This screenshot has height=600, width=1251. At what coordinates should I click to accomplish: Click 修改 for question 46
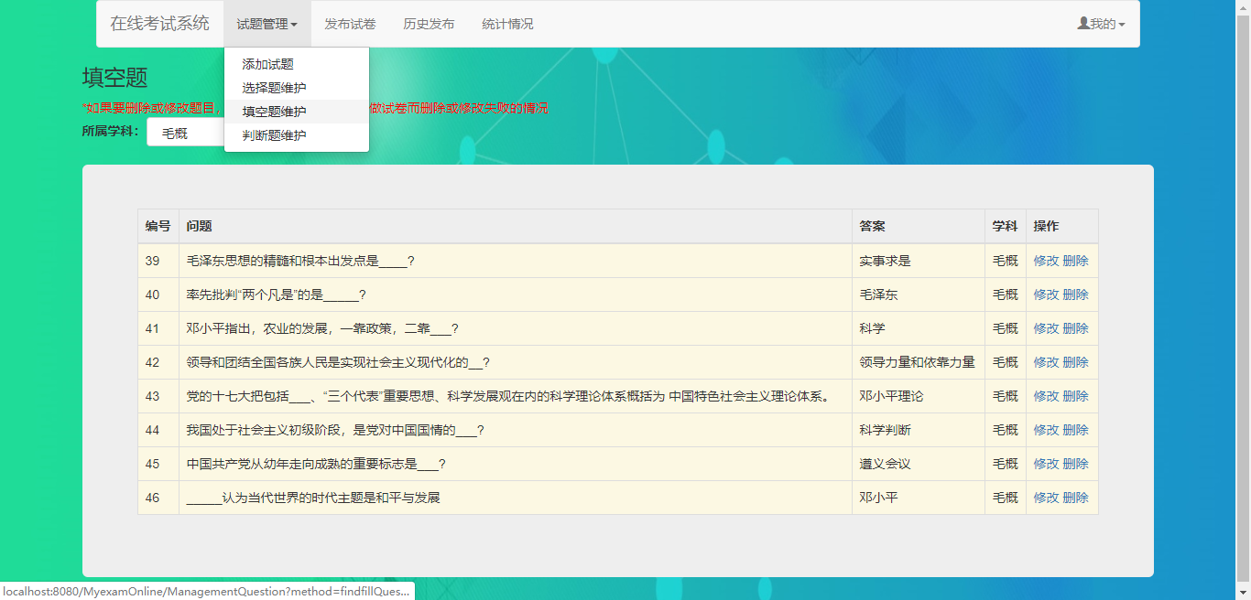click(x=1046, y=498)
